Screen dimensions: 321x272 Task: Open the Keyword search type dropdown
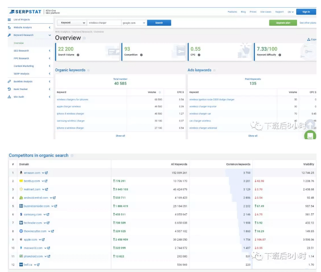[x=72, y=23]
